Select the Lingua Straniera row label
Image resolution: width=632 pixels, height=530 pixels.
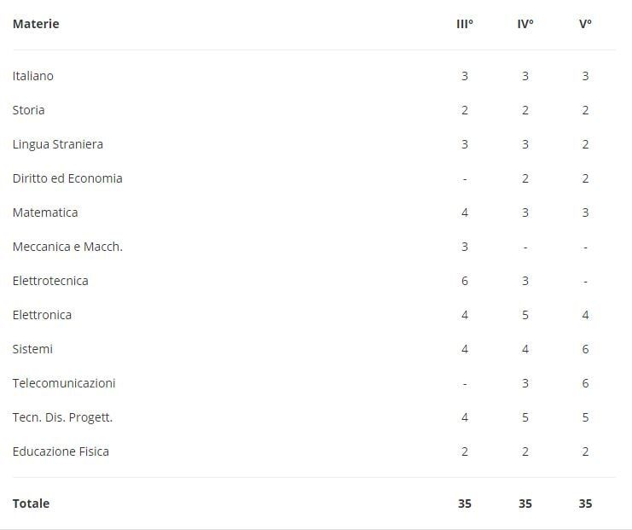pos(58,144)
